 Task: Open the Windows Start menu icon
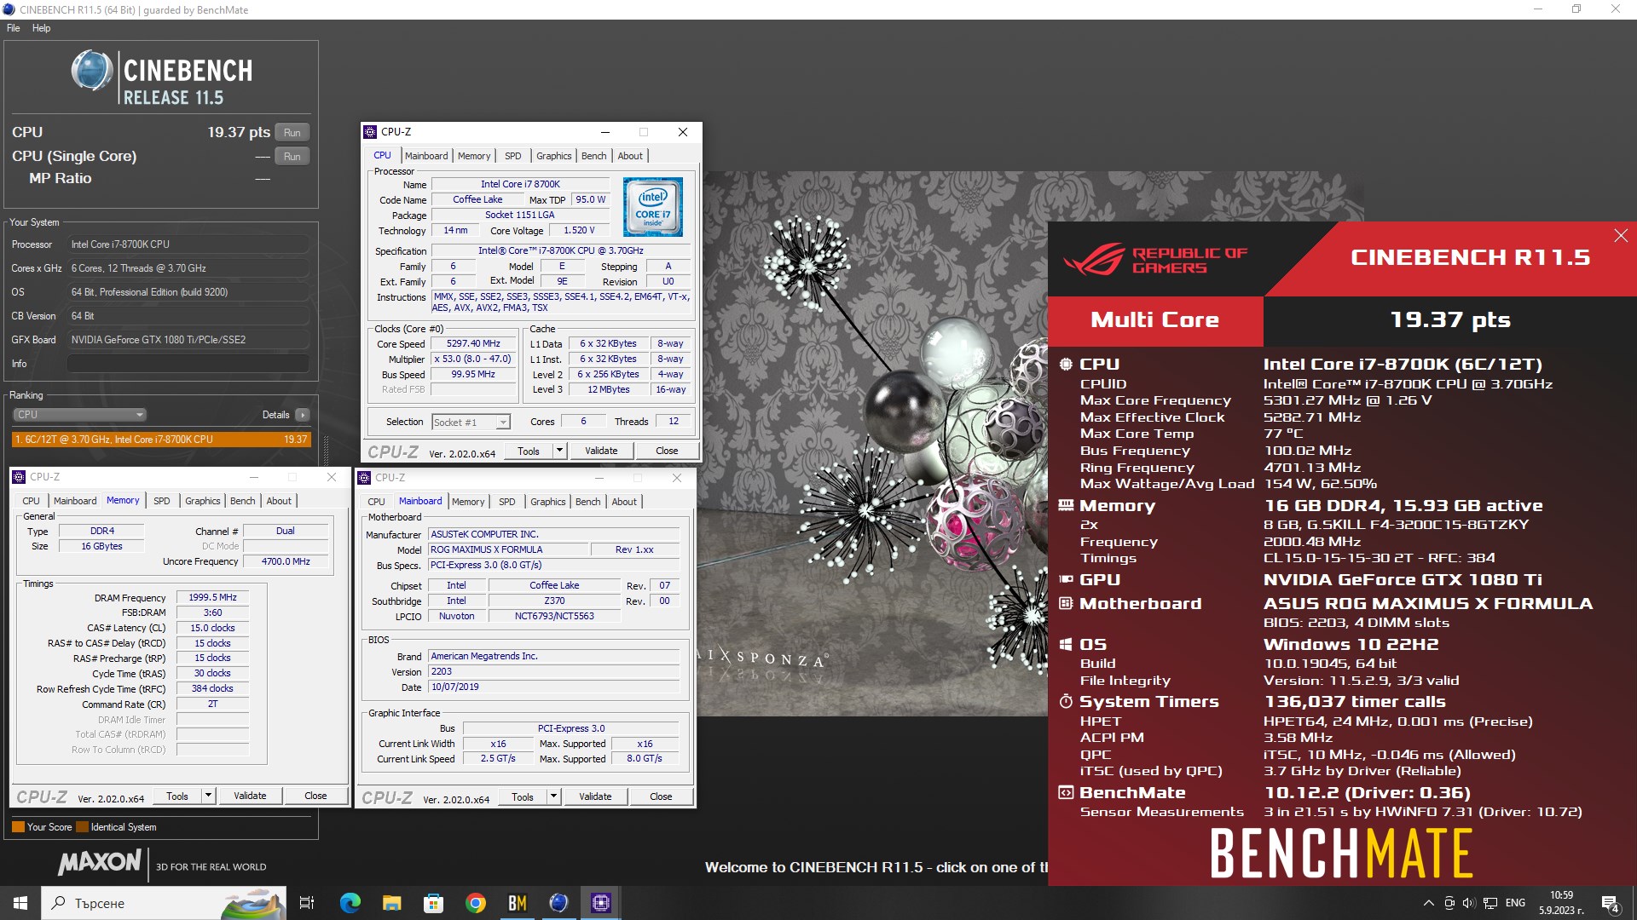(20, 903)
